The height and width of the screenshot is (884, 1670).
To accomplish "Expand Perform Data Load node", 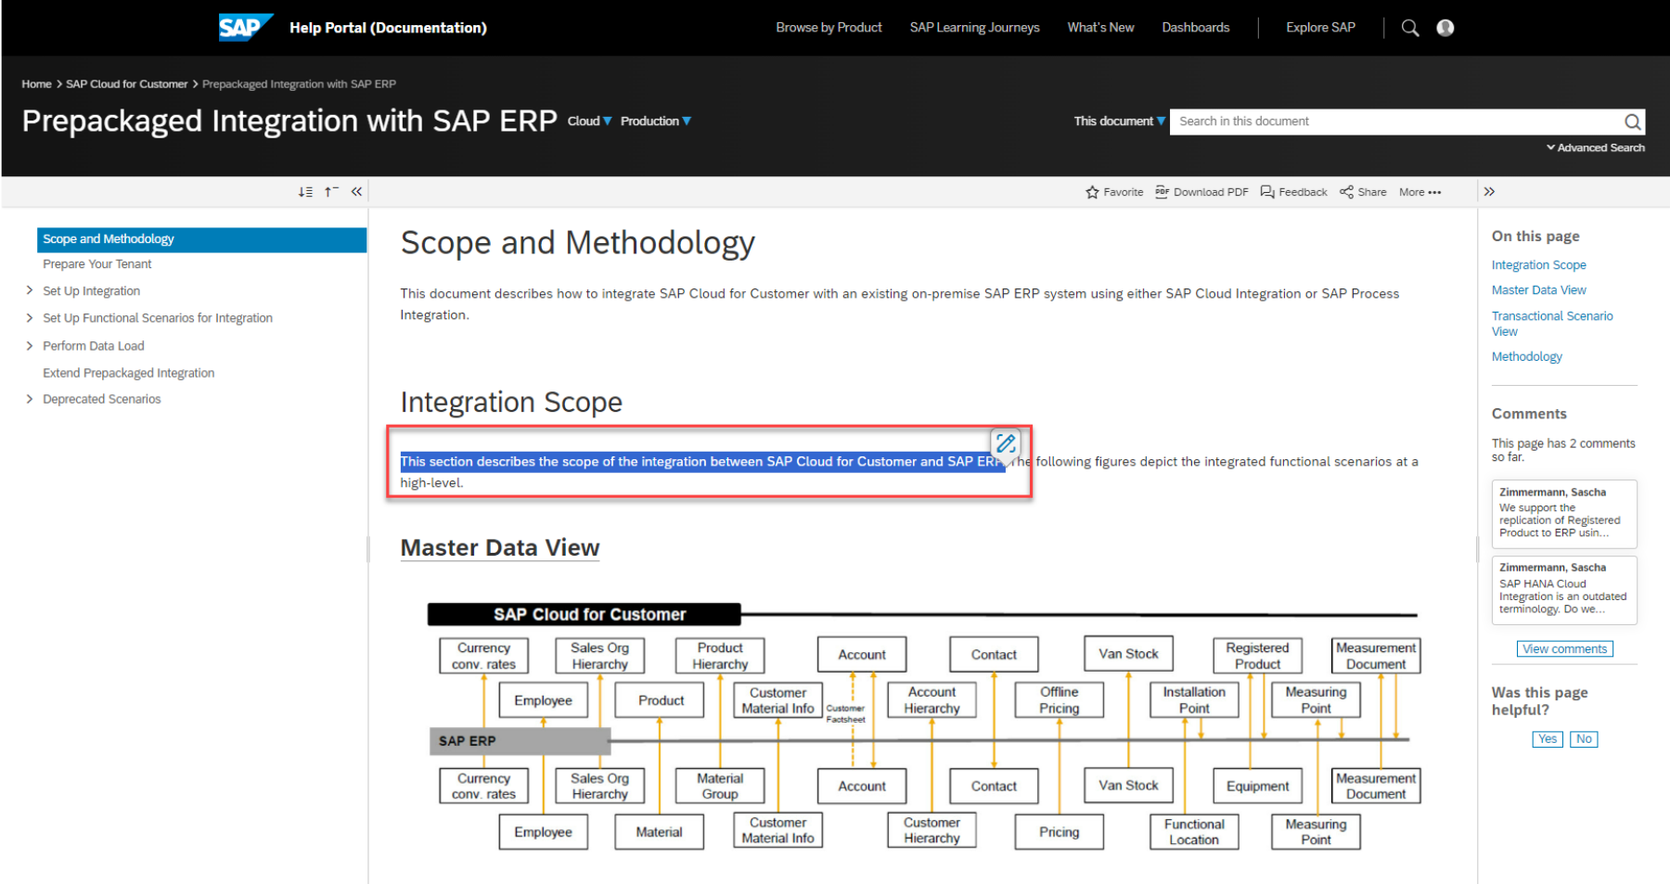I will pyautogui.click(x=30, y=346).
